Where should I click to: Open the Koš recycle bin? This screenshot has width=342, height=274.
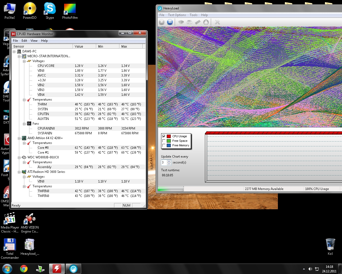click(330, 247)
